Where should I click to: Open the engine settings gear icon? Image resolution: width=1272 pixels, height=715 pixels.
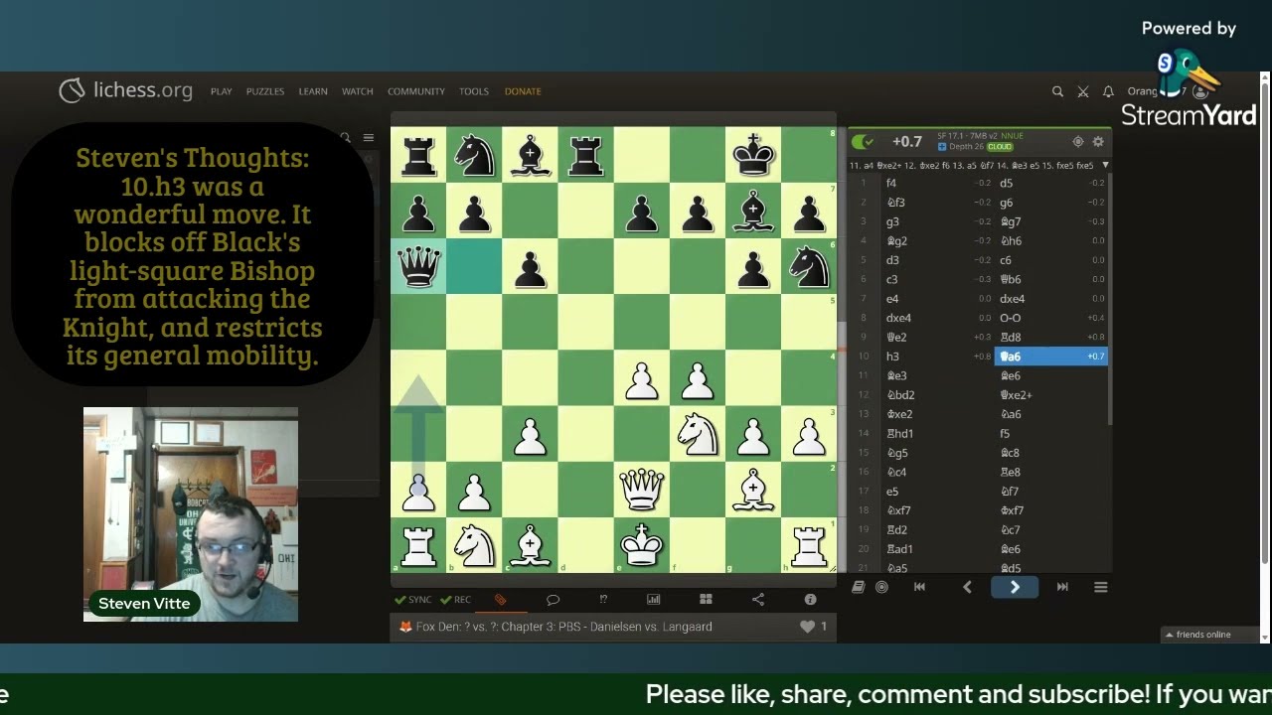click(x=1098, y=142)
